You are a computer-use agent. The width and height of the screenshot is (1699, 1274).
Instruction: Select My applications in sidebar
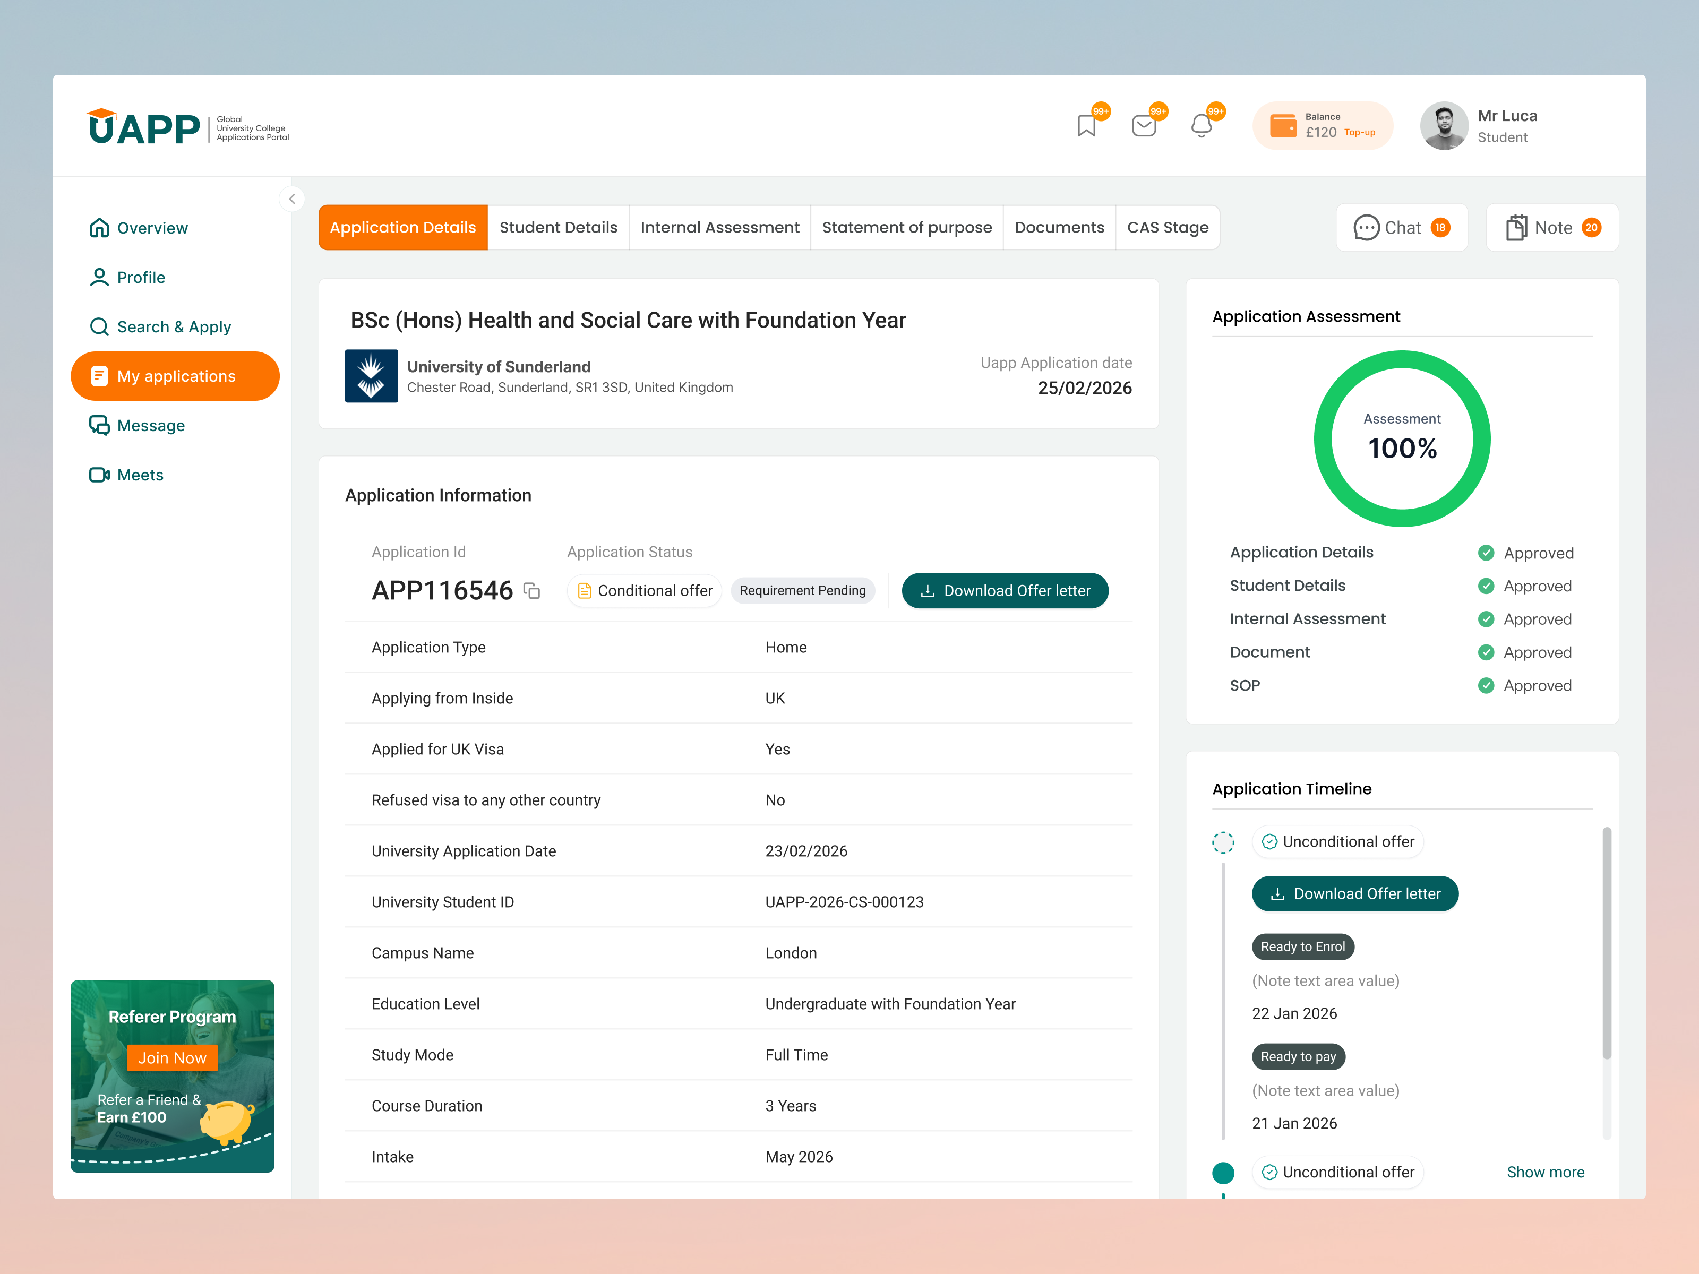point(175,376)
